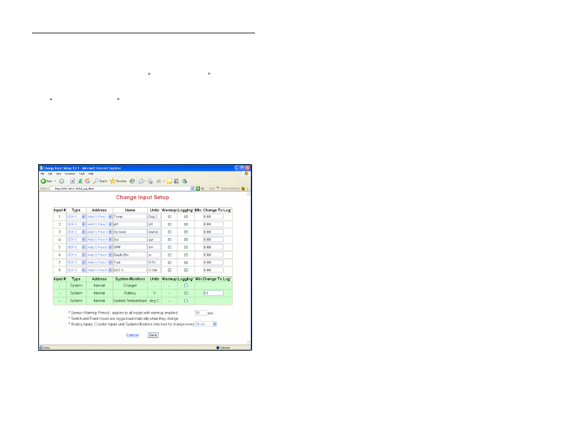Open the Tools menu

[x=82, y=174]
